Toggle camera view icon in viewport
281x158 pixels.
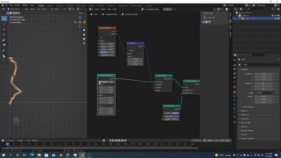point(84,39)
